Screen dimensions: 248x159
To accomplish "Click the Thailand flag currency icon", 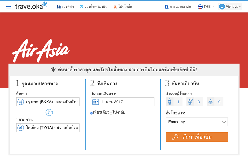I will 200,7.
